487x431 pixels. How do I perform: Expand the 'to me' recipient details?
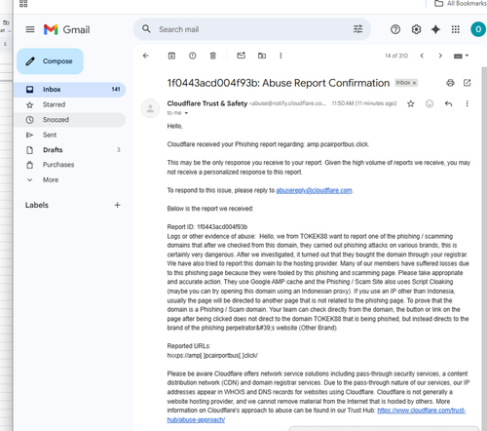186,113
